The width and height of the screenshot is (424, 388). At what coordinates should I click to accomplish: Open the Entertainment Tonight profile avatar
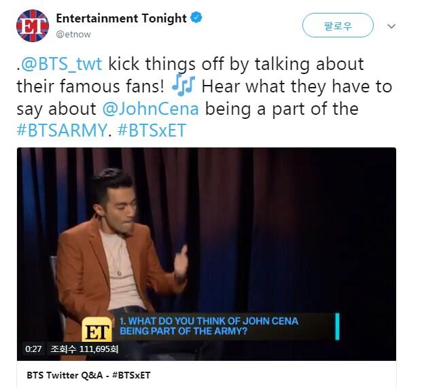coord(33,26)
